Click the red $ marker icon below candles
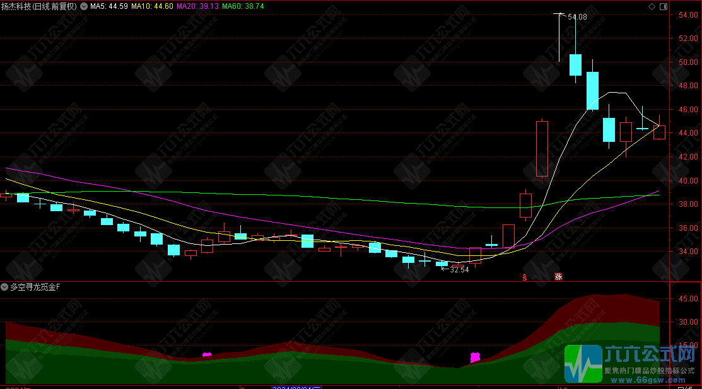This screenshot has height=389, width=702. [x=524, y=277]
